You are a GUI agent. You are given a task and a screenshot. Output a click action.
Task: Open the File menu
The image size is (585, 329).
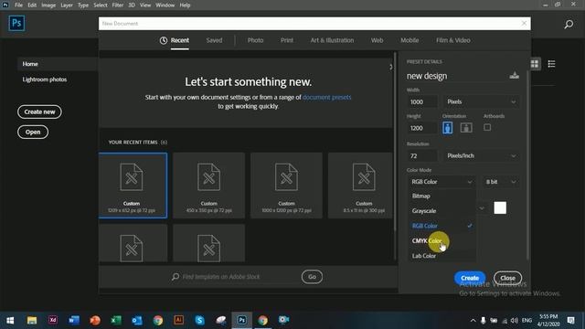18,5
